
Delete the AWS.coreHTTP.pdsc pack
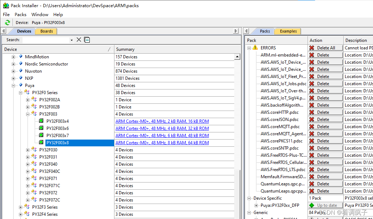[x=325, y=112]
